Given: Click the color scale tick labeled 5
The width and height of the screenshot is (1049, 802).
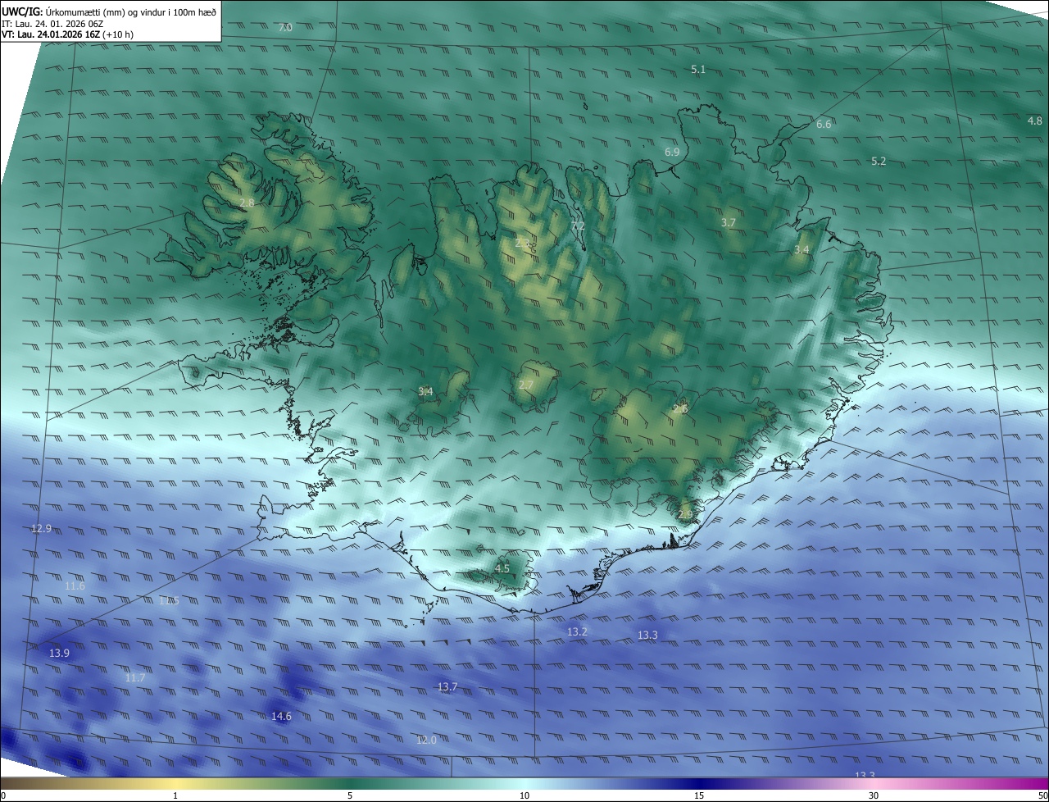Looking at the screenshot, I should pyautogui.click(x=350, y=795).
